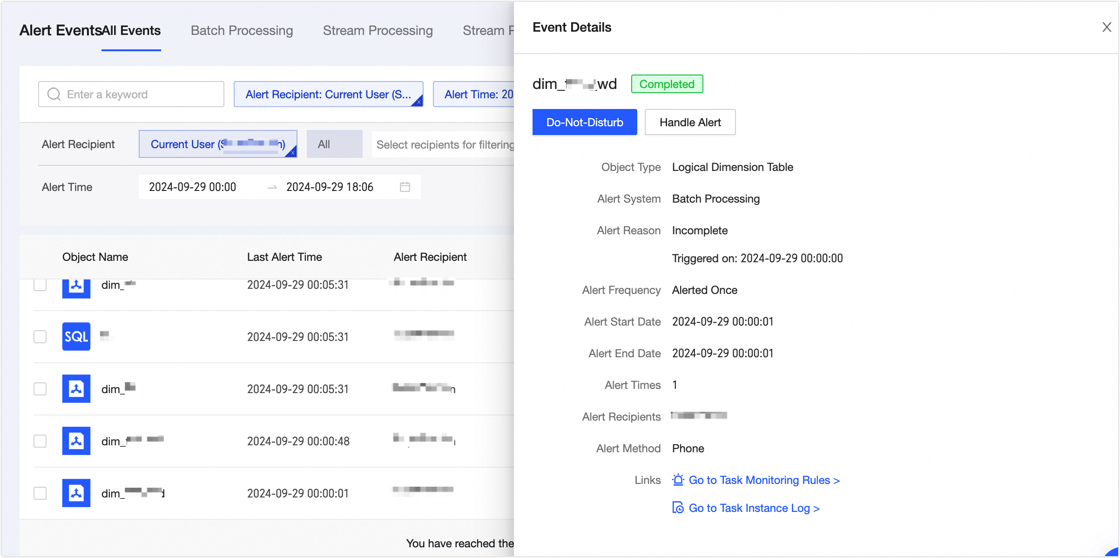Open the Alert Recipient: Current User filter tag
This screenshot has width=1120, height=558.
coord(328,94)
